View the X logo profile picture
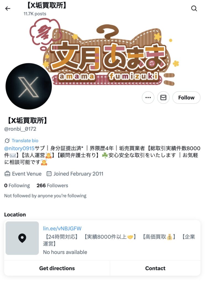The image size is (205, 283). [29, 86]
